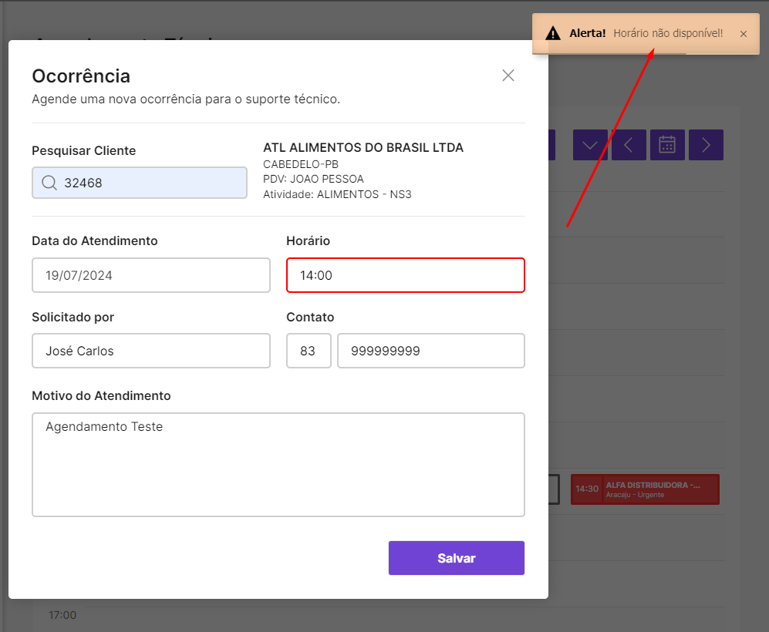Image resolution: width=769 pixels, height=632 pixels.
Task: Close the Ocorrência dialog with the X
Action: [508, 76]
